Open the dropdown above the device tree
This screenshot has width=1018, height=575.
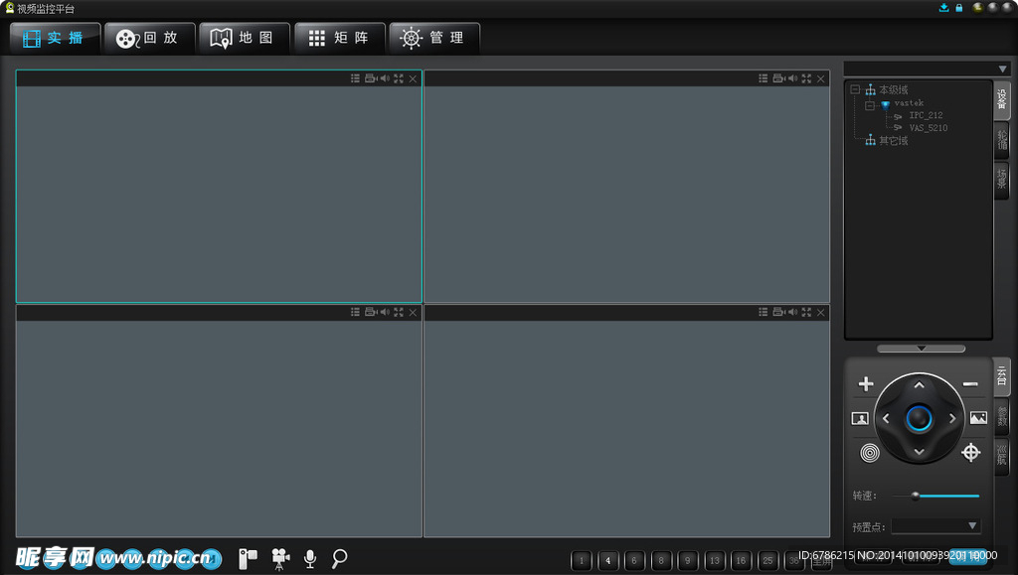click(x=1002, y=69)
